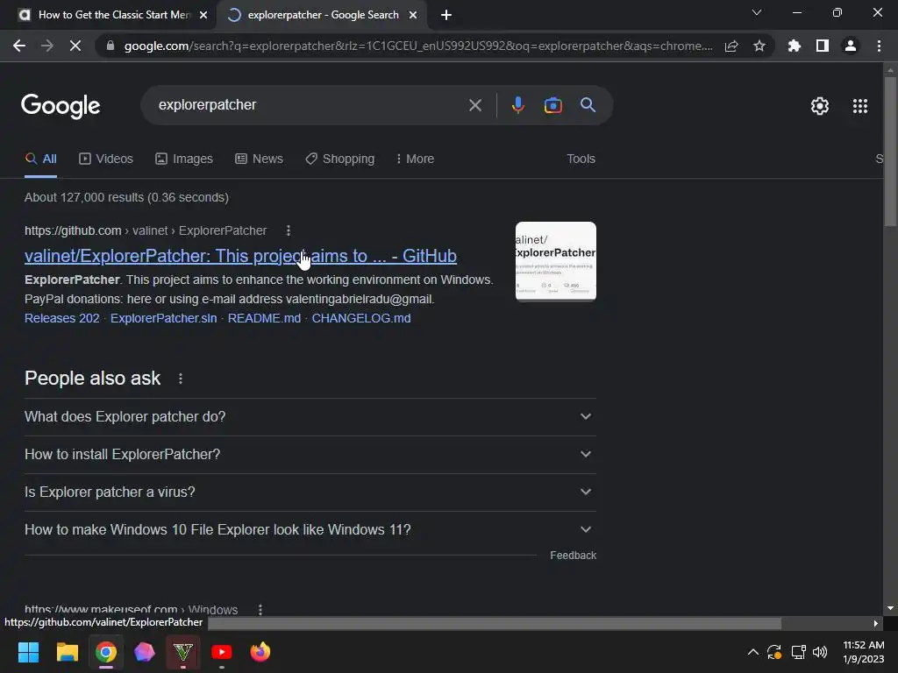
Task: Open the Chrome three-dot menu
Action: click(x=879, y=46)
